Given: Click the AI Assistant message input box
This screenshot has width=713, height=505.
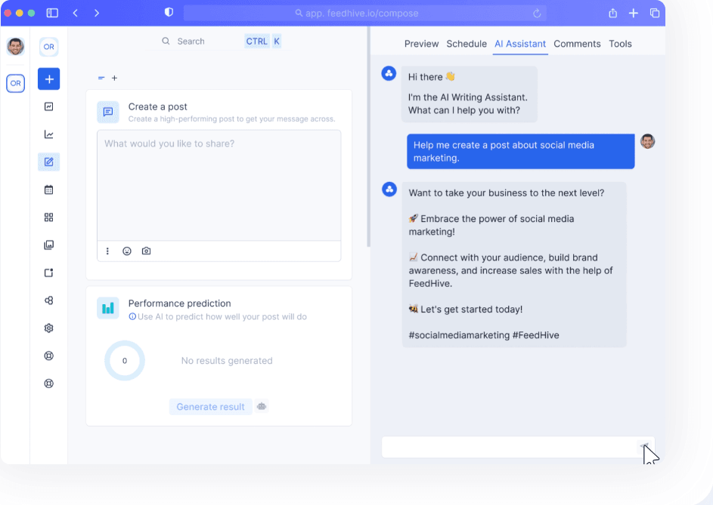Looking at the screenshot, I should tap(507, 447).
